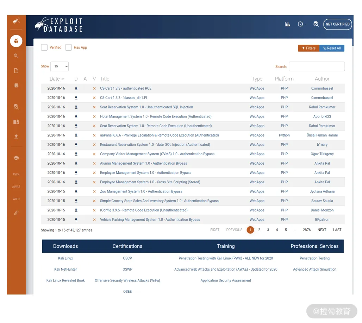
Task: Open Application Security Assessment link
Action: pos(226,280)
